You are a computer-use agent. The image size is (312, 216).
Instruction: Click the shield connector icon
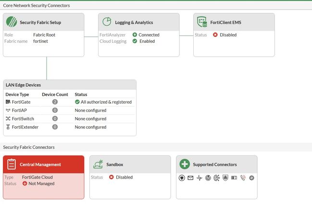[x=225, y=178]
